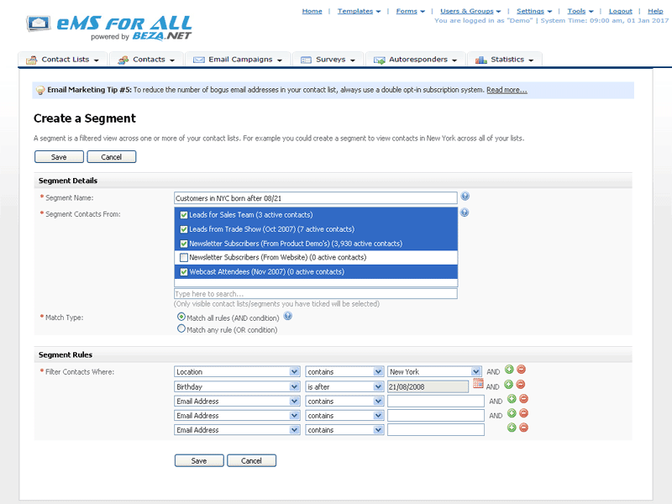Click the Segment Name text field

(x=316, y=198)
